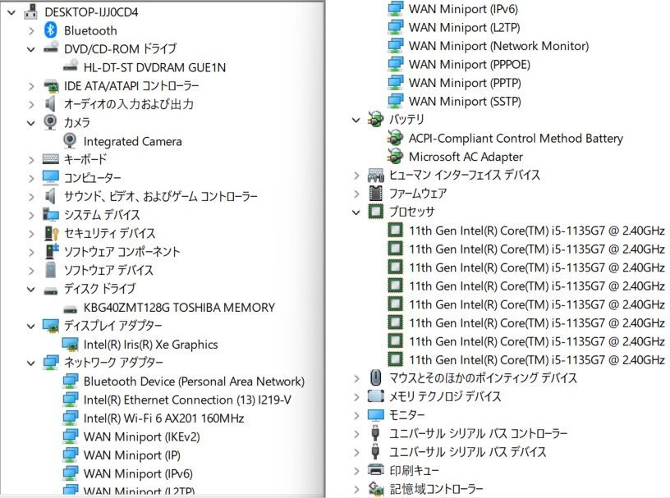Click the メモリ テクノロジ デバイス icon
The image size is (670, 498).
[375, 396]
